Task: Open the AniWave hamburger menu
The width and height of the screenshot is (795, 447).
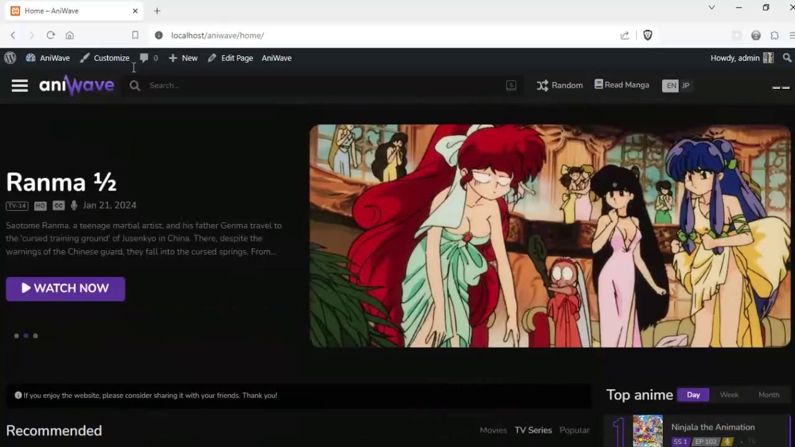Action: click(20, 86)
